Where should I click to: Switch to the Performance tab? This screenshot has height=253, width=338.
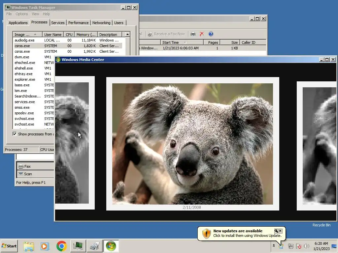pos(78,23)
